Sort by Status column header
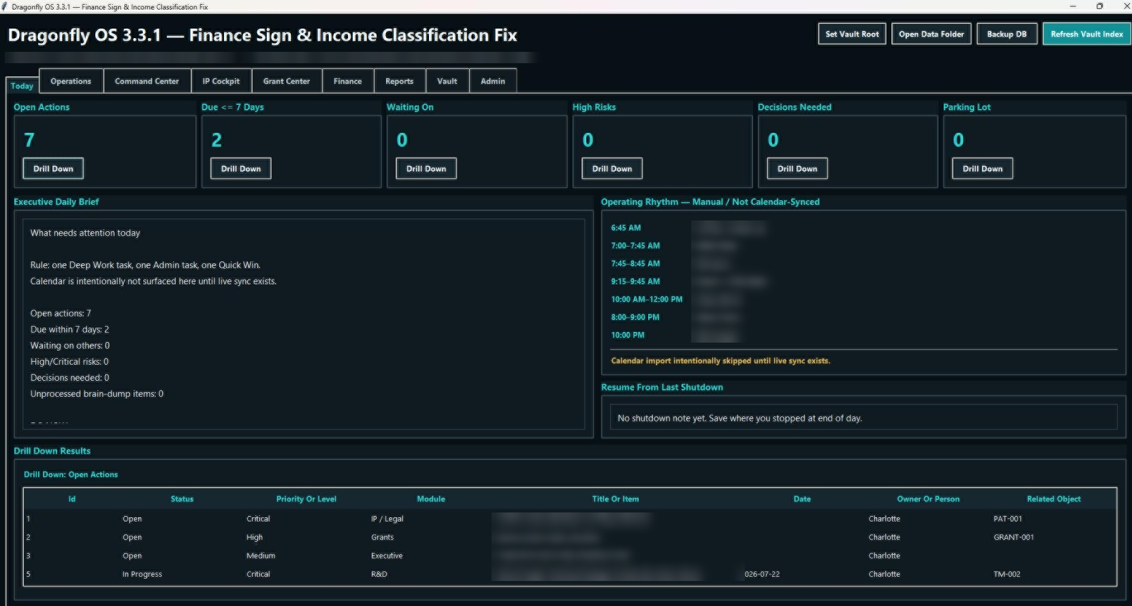The width and height of the screenshot is (1132, 606). [x=182, y=499]
